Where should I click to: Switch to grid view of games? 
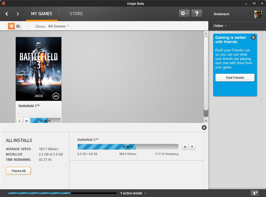[11, 26]
